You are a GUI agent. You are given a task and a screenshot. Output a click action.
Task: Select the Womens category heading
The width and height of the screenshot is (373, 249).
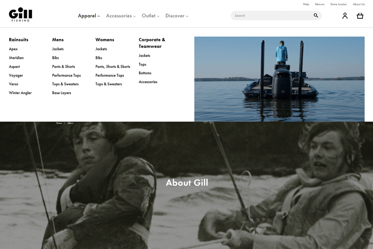[105, 39]
